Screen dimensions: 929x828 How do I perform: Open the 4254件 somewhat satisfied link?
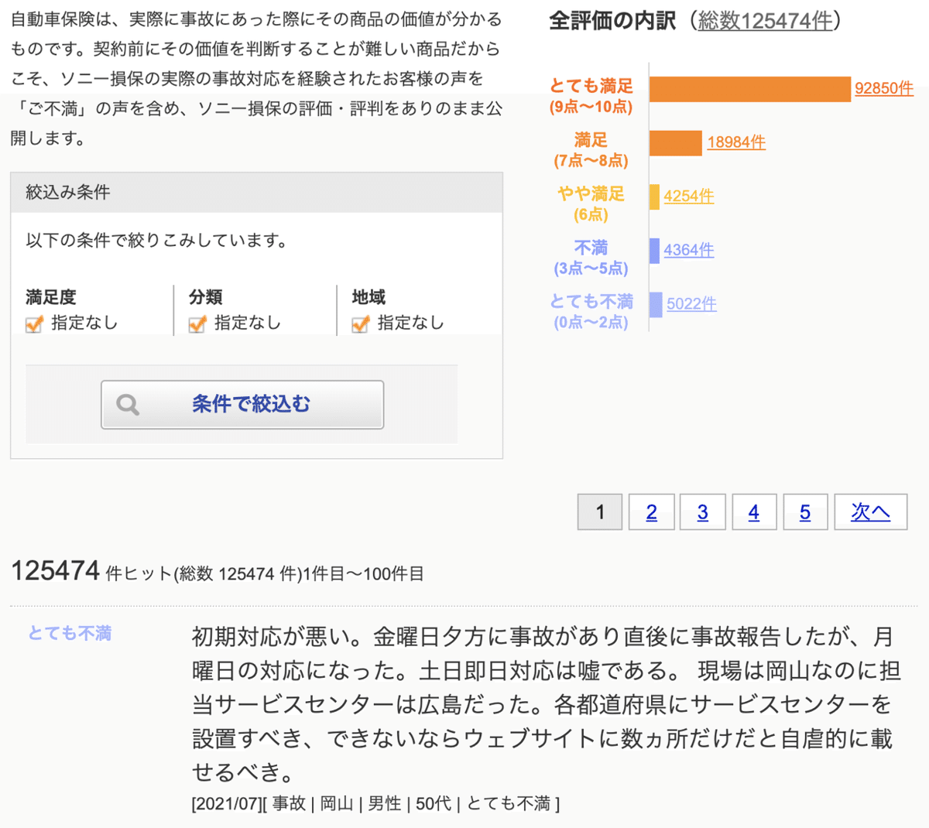689,197
